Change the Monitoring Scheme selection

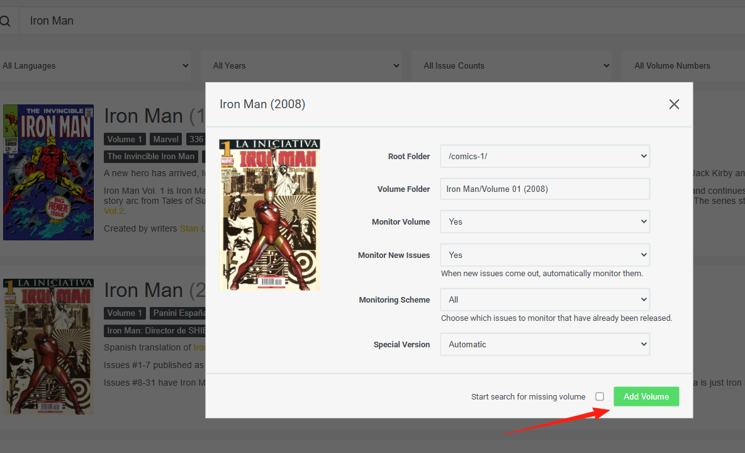coord(545,299)
